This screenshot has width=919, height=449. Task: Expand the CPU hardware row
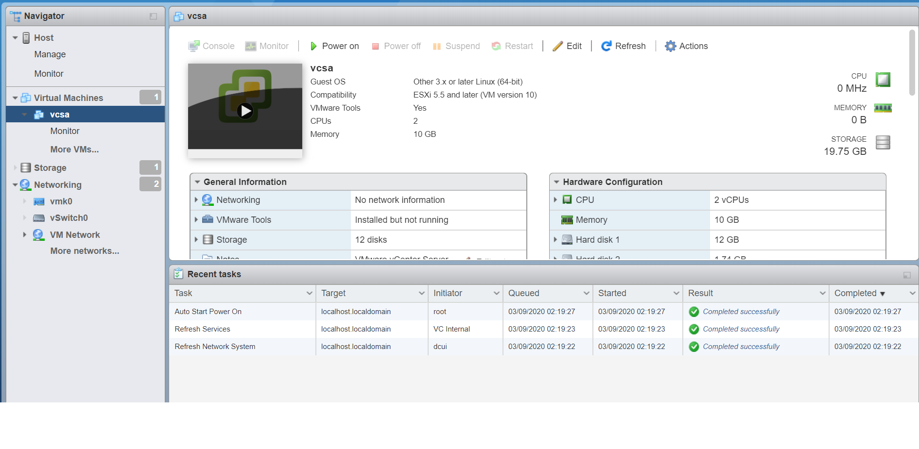click(x=555, y=200)
